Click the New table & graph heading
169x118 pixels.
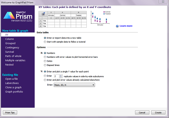pos(15,31)
